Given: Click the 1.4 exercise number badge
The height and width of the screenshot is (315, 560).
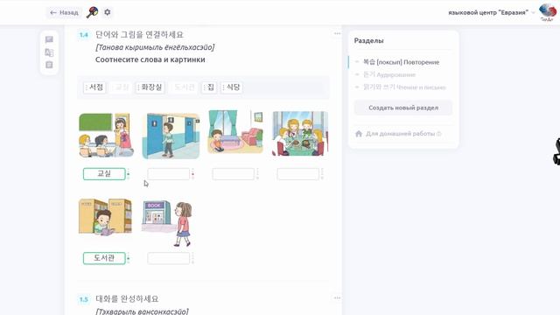Looking at the screenshot, I should [84, 35].
